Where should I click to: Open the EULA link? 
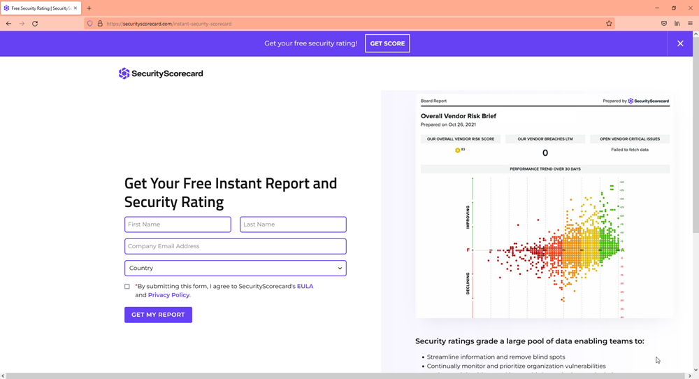[x=305, y=286]
